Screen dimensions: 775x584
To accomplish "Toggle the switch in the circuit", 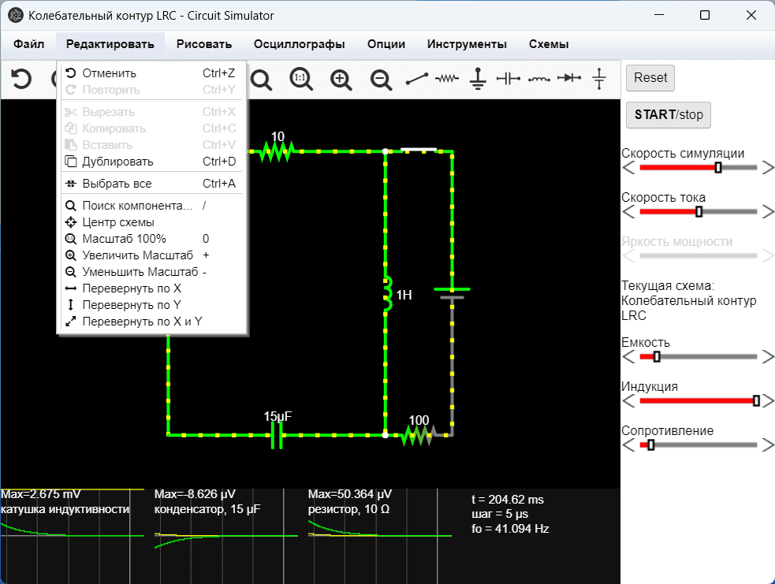I will 419,150.
